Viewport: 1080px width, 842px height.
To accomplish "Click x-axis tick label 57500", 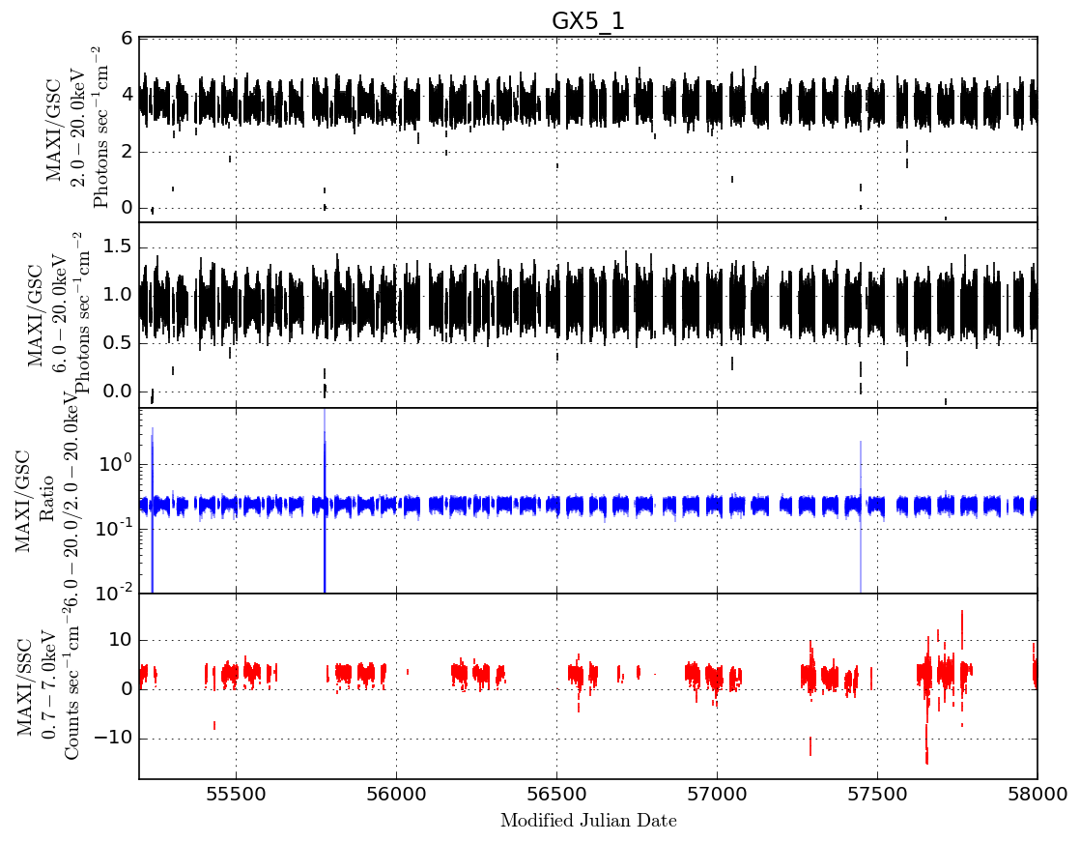I will click(877, 795).
